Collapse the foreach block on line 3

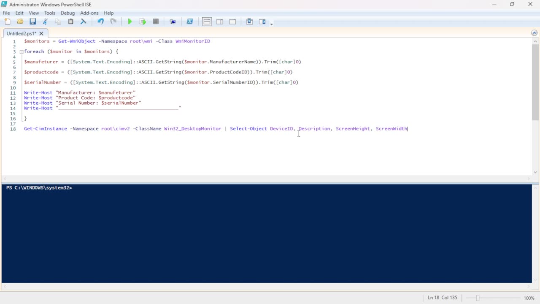click(21, 52)
